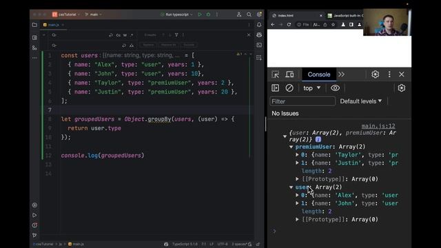Click the LF line separator in status bar

coord(212,244)
